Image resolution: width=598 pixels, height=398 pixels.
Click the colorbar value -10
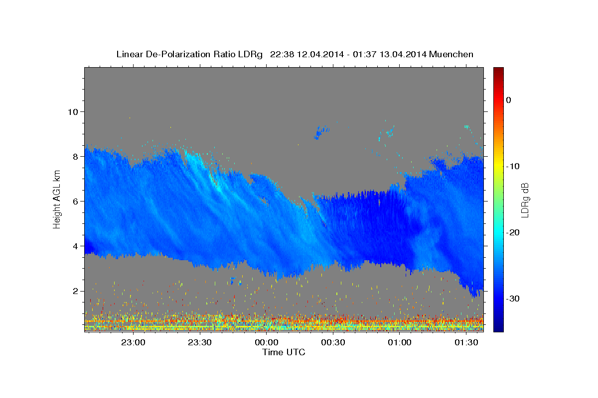pos(512,166)
